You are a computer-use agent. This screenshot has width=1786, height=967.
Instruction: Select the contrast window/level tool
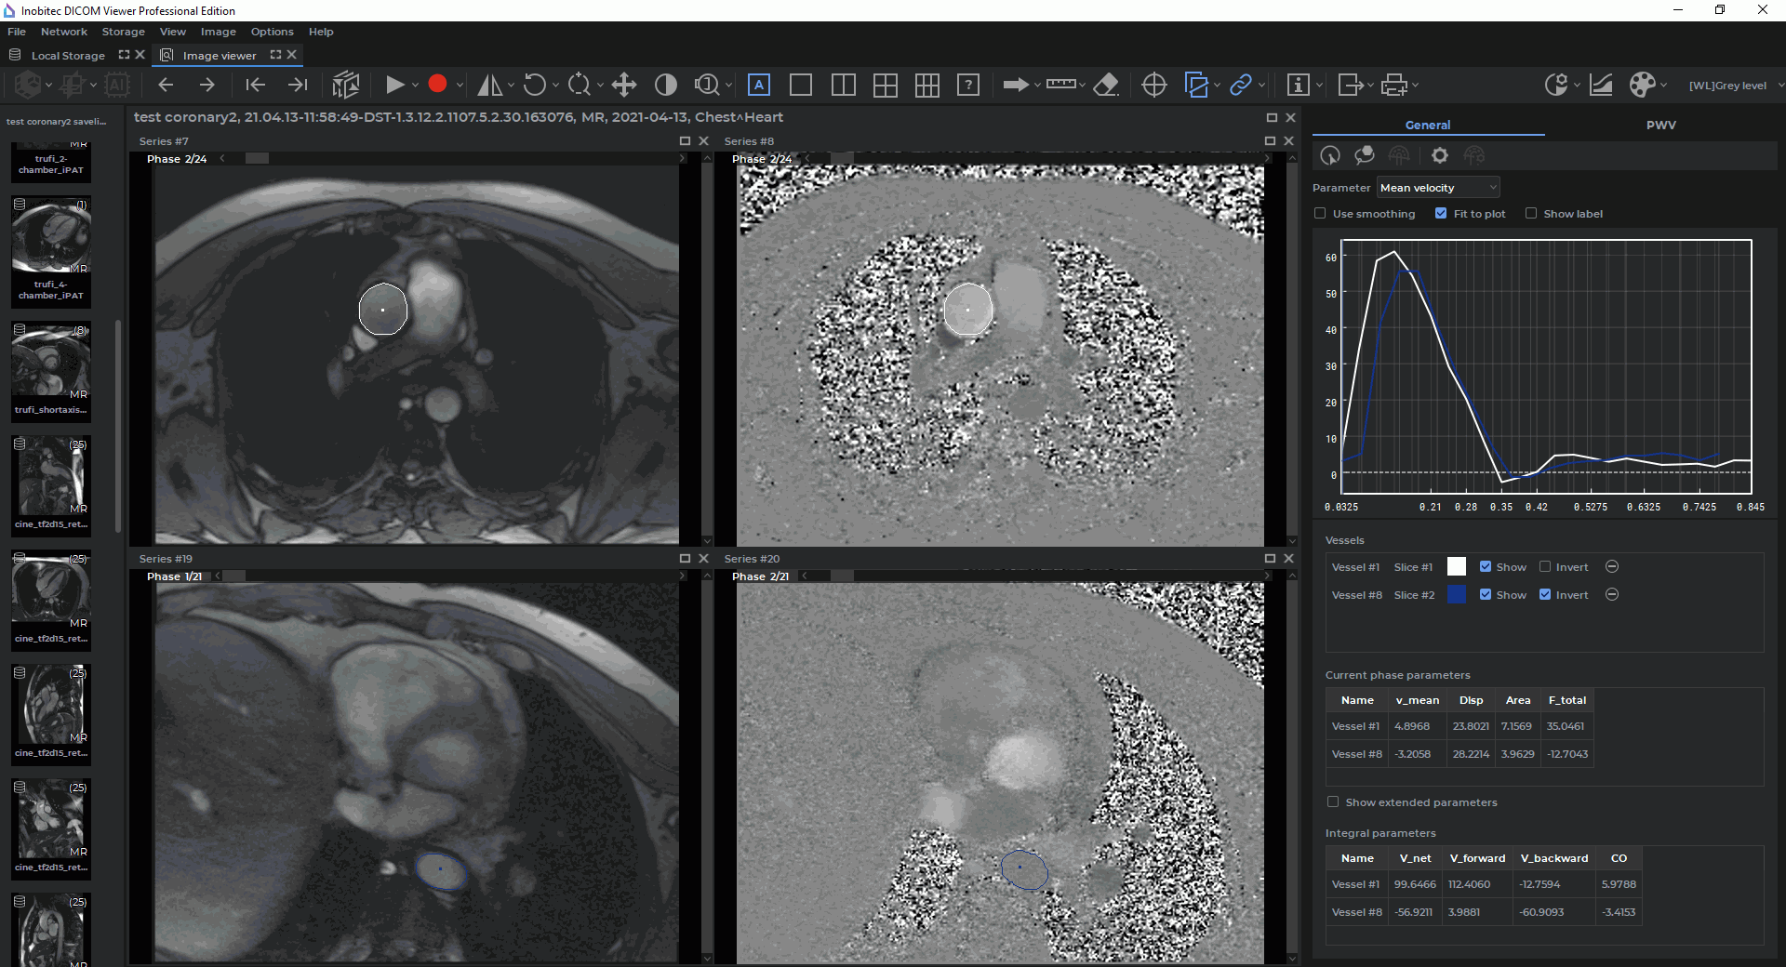666,85
